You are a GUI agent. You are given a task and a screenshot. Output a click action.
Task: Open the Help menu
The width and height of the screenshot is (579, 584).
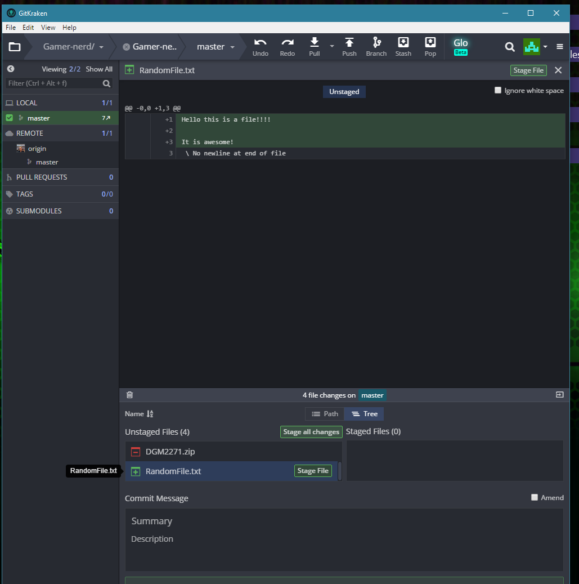(69, 27)
